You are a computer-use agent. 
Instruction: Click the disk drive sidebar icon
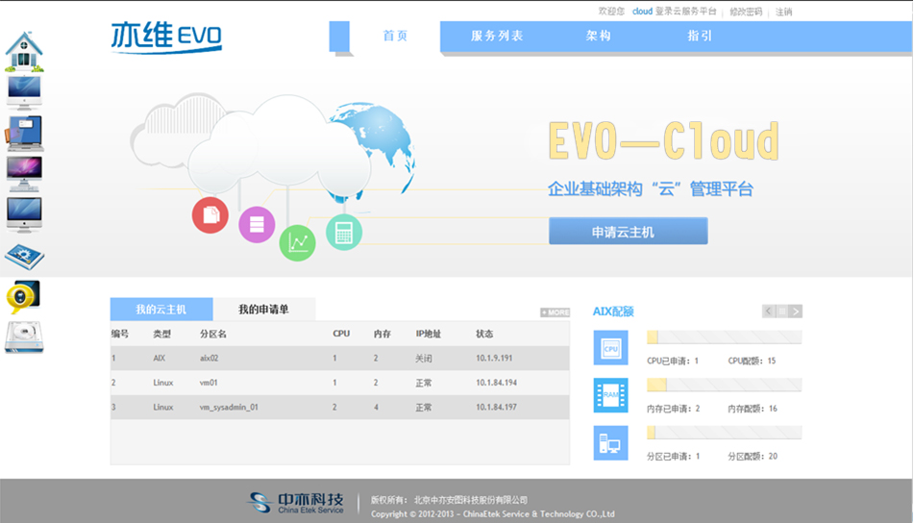coord(24,337)
